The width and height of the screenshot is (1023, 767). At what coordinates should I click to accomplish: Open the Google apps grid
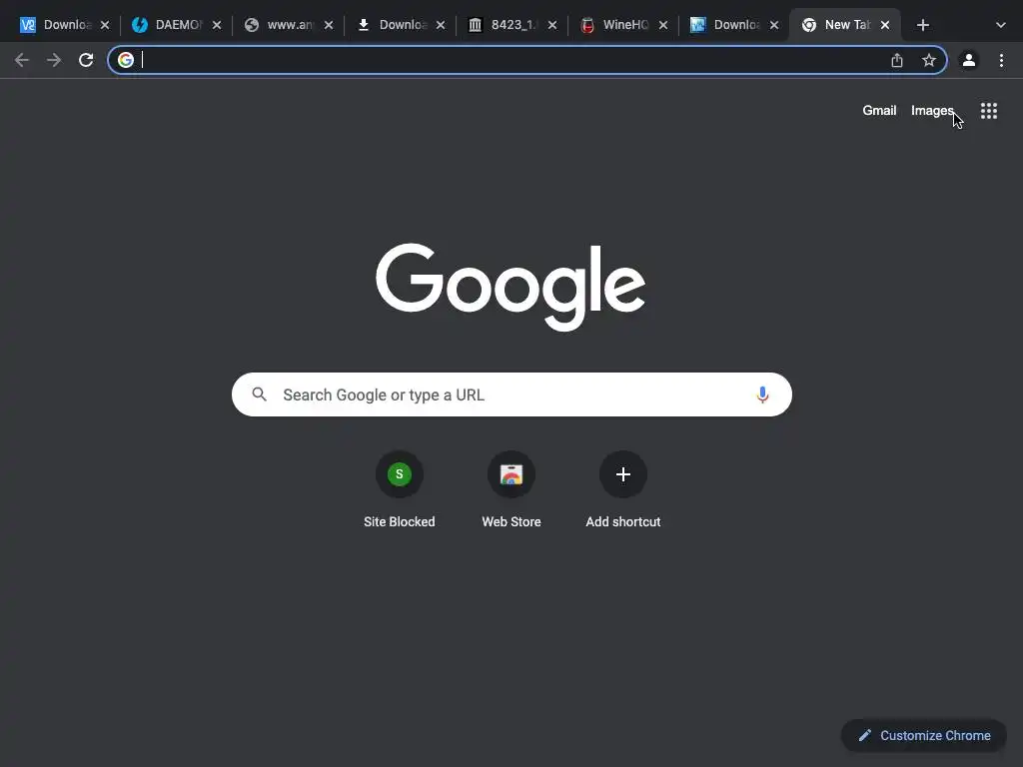[989, 111]
